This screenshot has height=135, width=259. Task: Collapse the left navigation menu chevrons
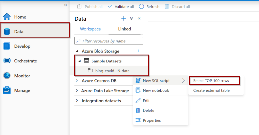pos(66,5)
